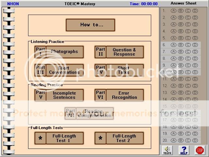The width and height of the screenshot is (209, 157).
Task: Select bubble D on question 8
Action: coord(195,59)
